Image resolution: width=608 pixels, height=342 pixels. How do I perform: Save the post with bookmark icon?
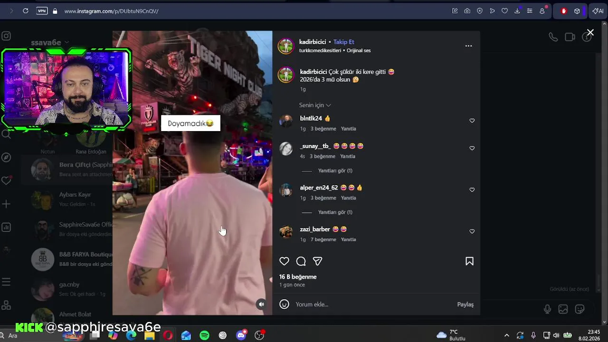(x=469, y=261)
